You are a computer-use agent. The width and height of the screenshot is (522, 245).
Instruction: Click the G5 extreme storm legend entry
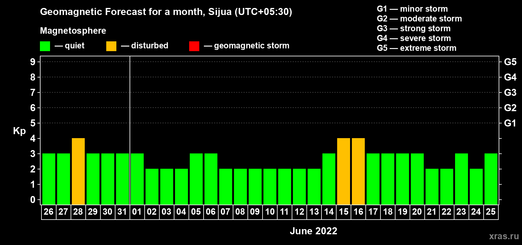pyautogui.click(x=417, y=48)
